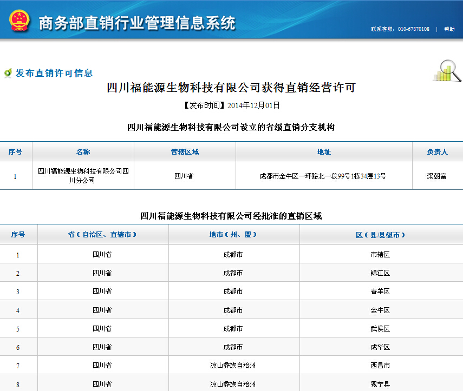This screenshot has height=391, width=463.
Task: Click the 四川省 cell in branch table
Action: pos(184,176)
